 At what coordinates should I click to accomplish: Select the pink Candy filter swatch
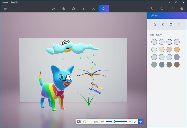click(x=169, y=42)
